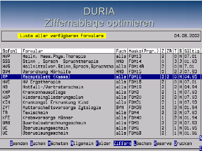Select Überweisungsschein with mask FDM6
This screenshot has height=151, width=202.
tap(101, 128)
